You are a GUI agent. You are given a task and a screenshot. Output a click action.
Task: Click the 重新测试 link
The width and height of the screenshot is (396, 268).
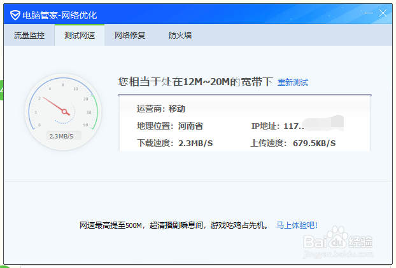(x=293, y=83)
